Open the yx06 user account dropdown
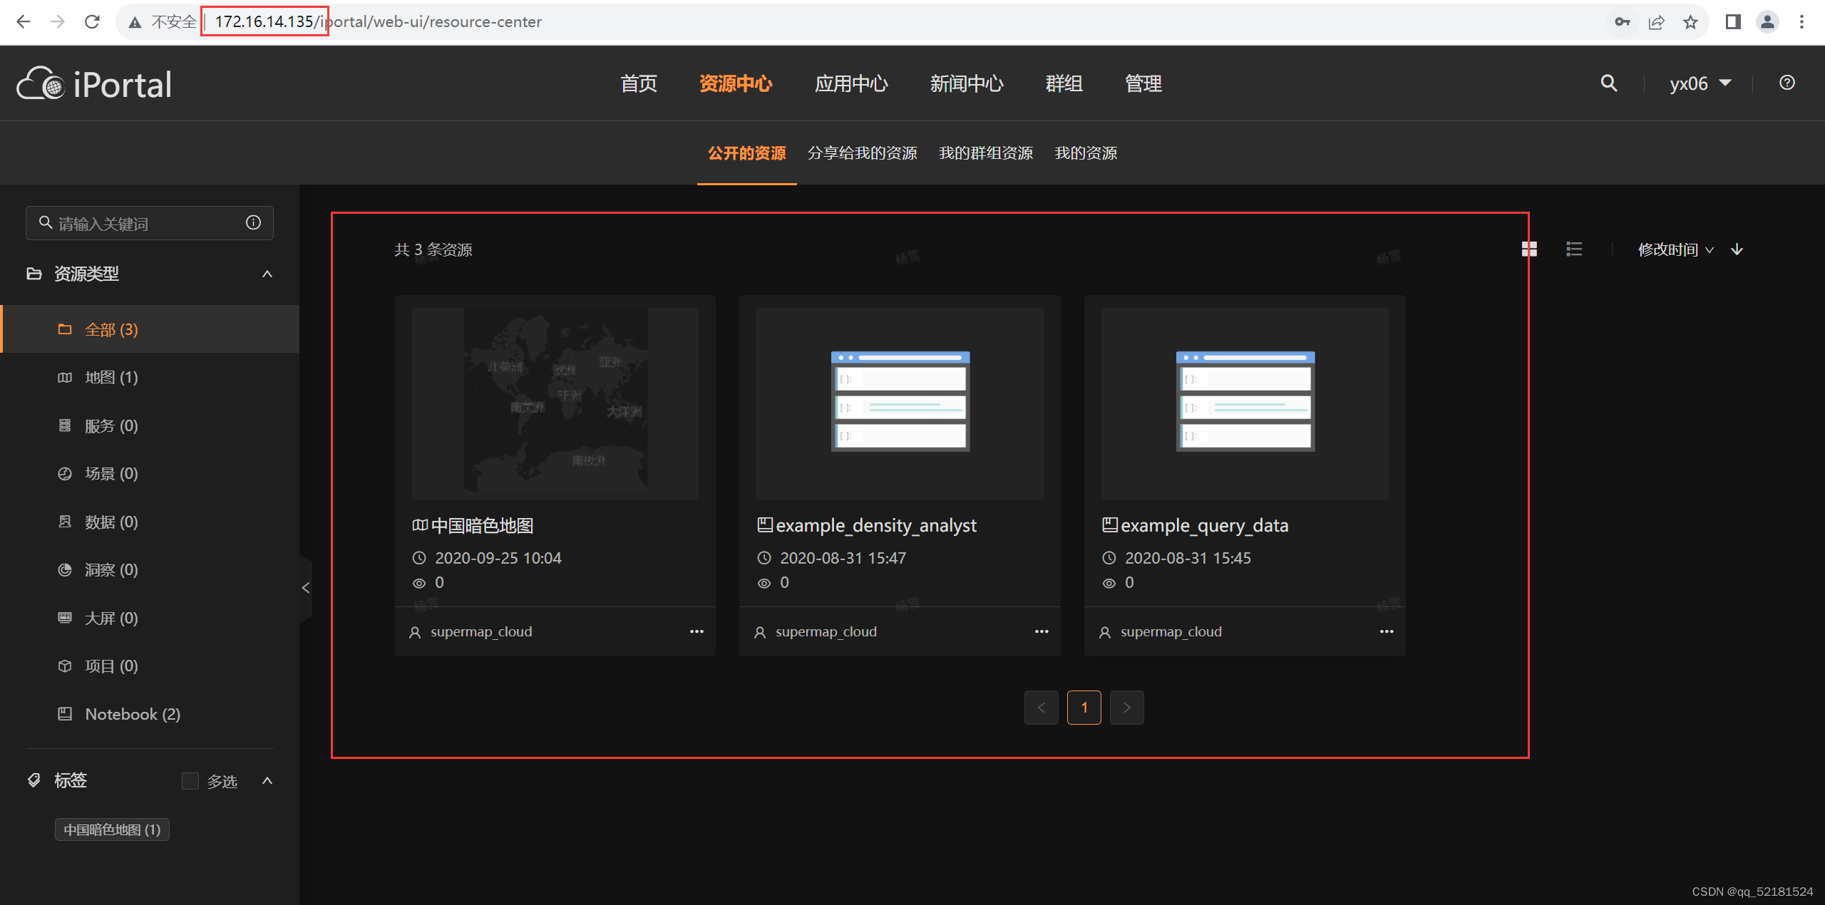 tap(1701, 83)
